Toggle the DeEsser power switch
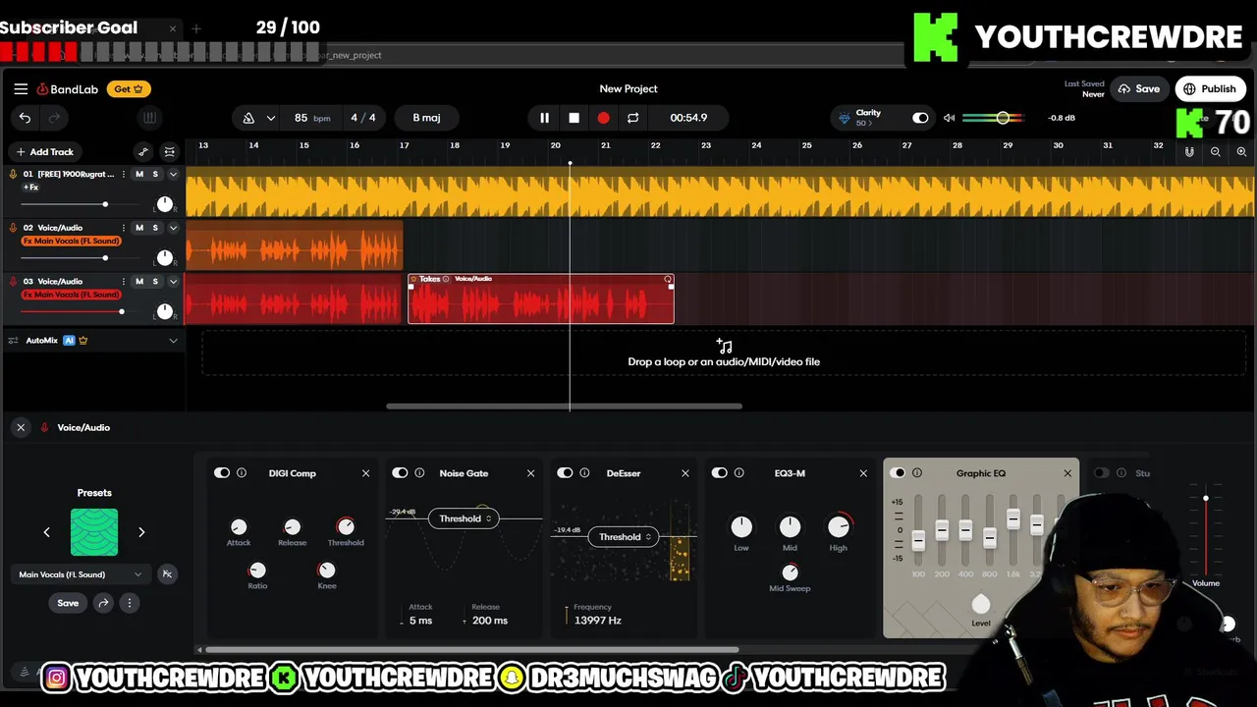This screenshot has height=707, width=1257. tap(565, 473)
